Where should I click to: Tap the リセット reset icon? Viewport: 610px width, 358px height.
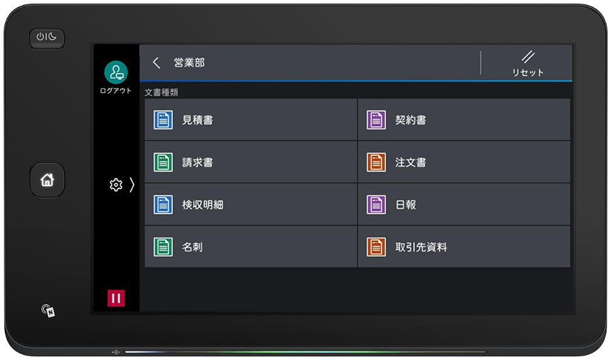527,58
